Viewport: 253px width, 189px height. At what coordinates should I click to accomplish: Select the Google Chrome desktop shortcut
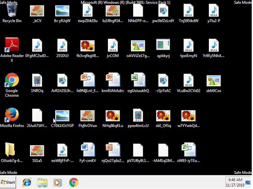pos(12,80)
